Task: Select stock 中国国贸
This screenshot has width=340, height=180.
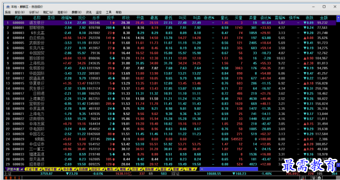Action: point(37,53)
